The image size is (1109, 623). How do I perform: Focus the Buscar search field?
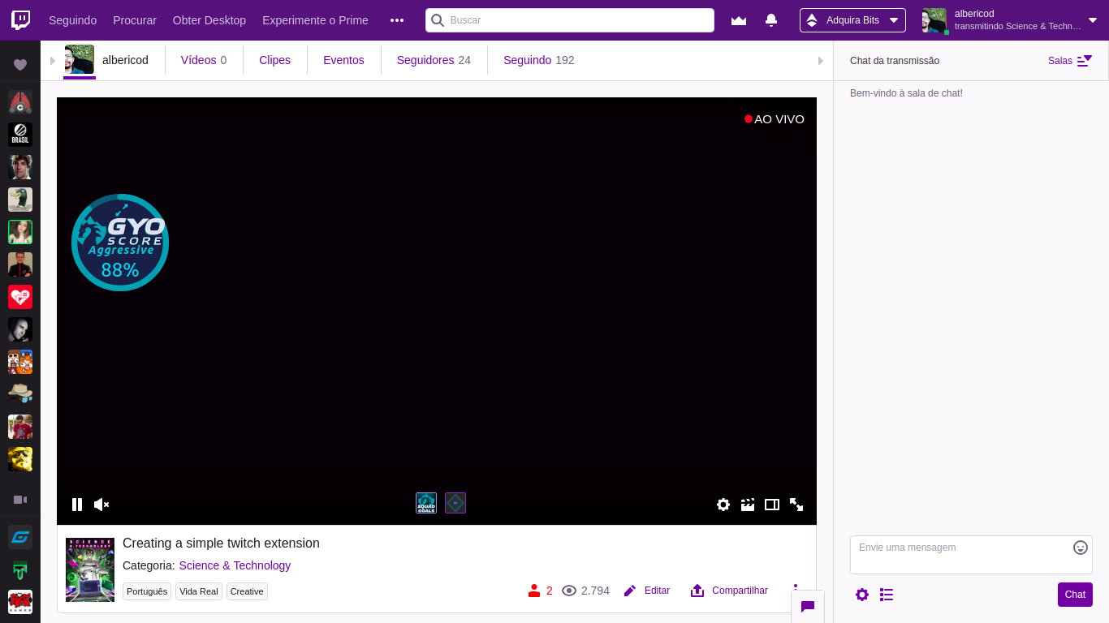pyautogui.click(x=570, y=20)
